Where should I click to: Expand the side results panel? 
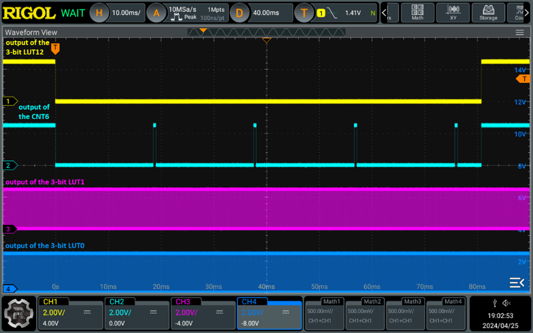point(517,282)
